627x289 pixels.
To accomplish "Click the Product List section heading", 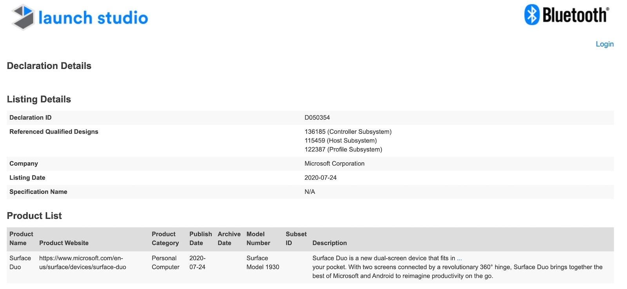I will coord(34,216).
